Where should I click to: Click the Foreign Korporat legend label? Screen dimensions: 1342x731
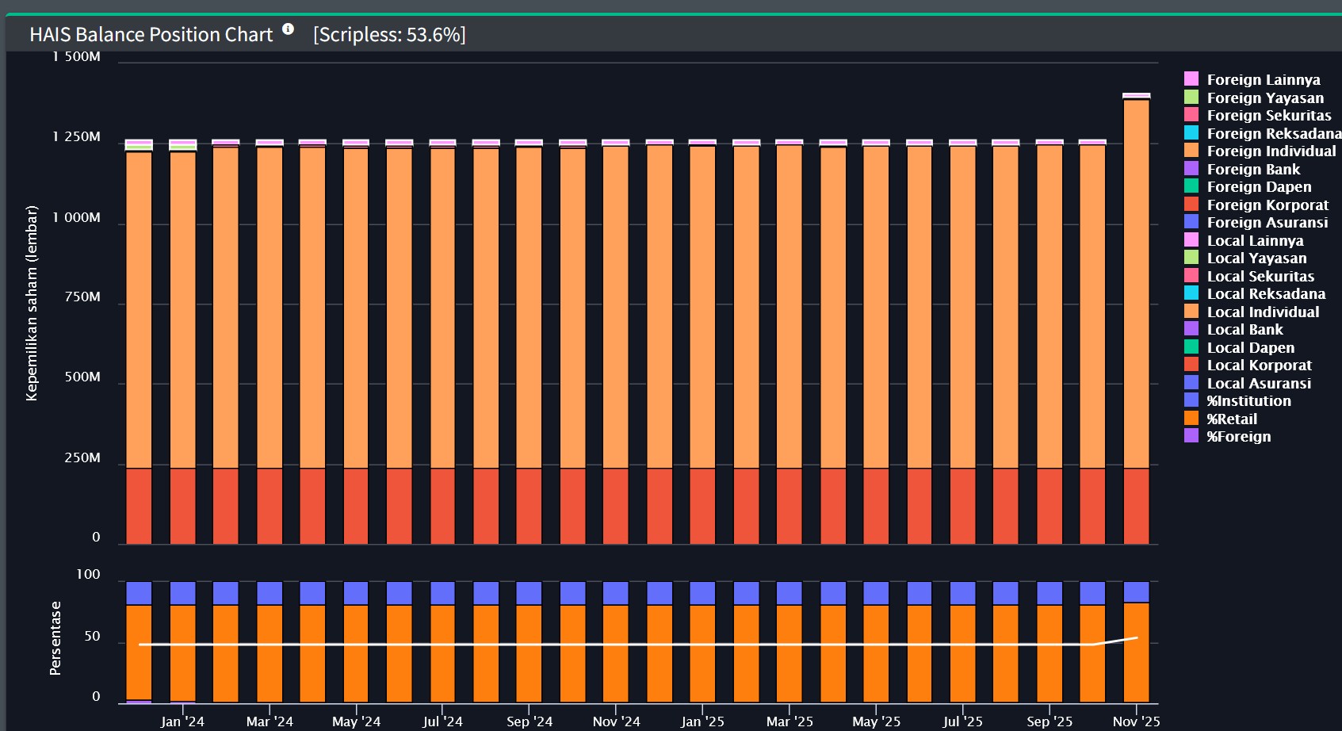click(x=1267, y=205)
